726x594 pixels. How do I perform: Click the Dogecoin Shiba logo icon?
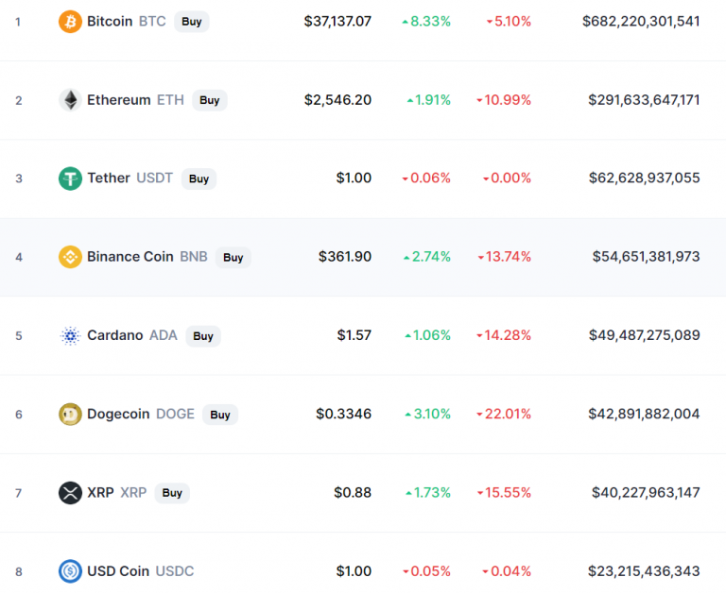[x=70, y=414]
